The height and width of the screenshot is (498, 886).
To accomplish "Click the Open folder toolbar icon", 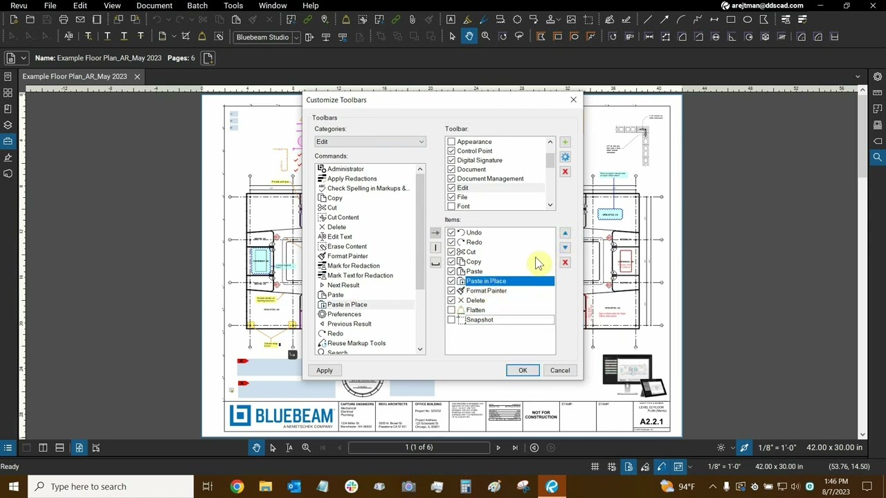I will pos(30,19).
